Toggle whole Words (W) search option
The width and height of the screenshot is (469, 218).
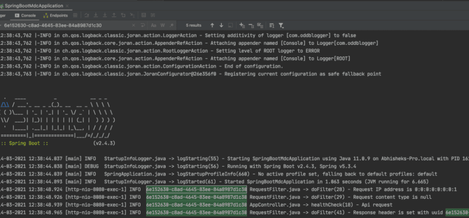[162, 25]
